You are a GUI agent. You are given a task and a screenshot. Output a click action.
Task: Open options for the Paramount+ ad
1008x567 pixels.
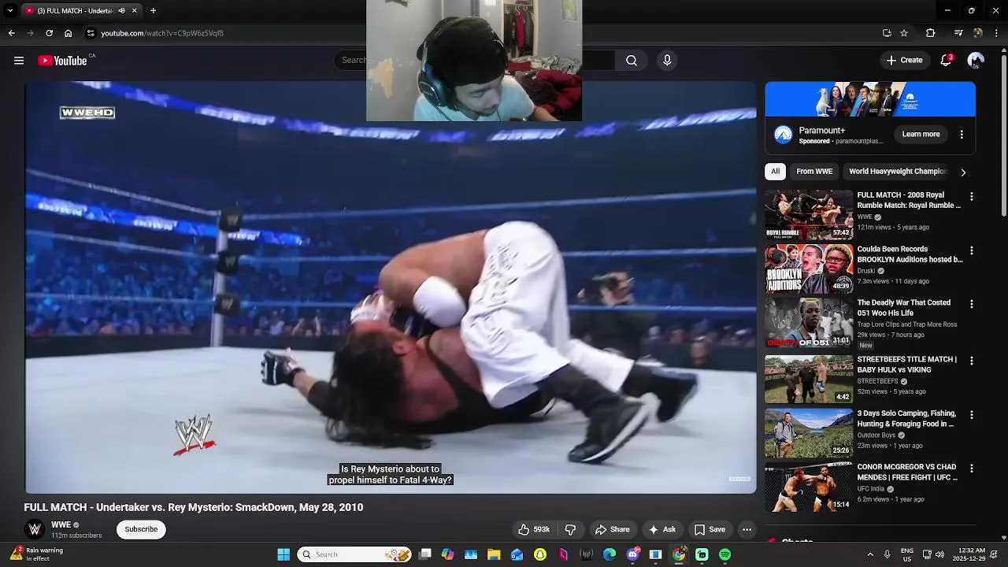click(962, 135)
